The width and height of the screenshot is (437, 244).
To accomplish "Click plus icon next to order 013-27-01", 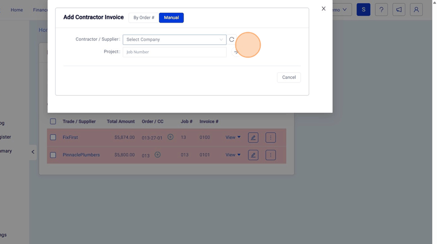I will tap(170, 137).
